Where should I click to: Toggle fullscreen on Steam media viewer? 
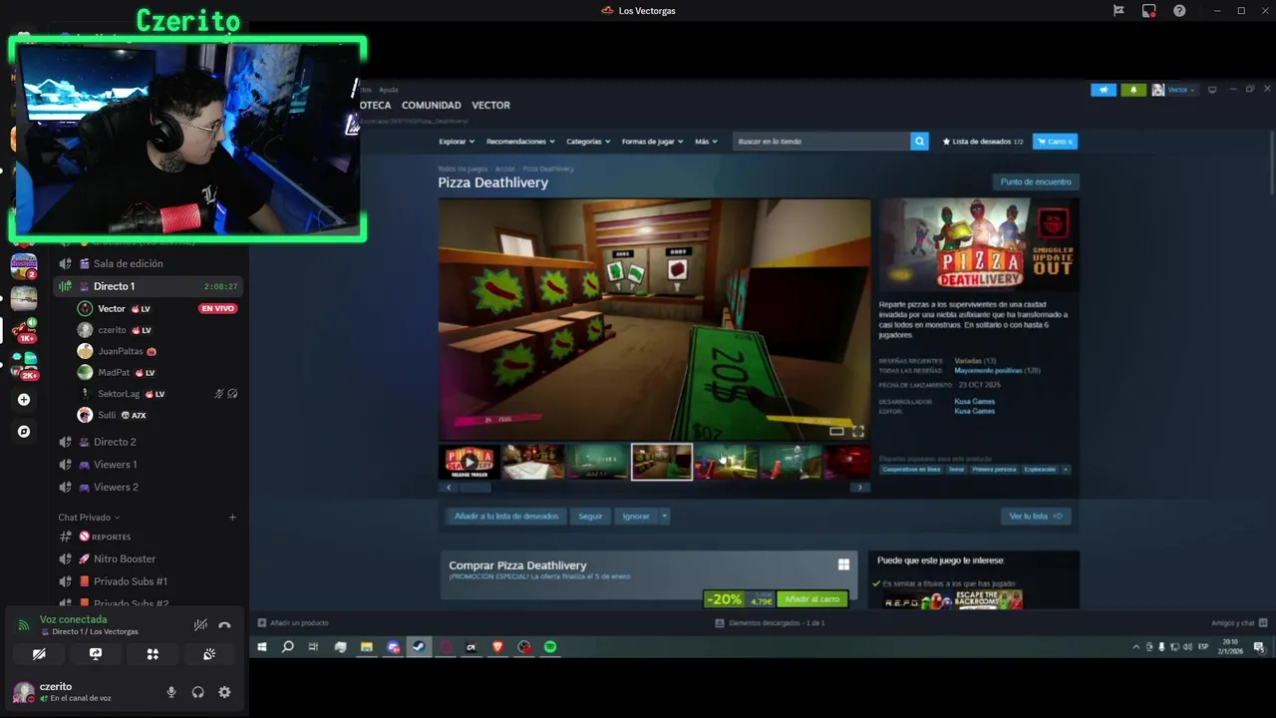coord(857,431)
